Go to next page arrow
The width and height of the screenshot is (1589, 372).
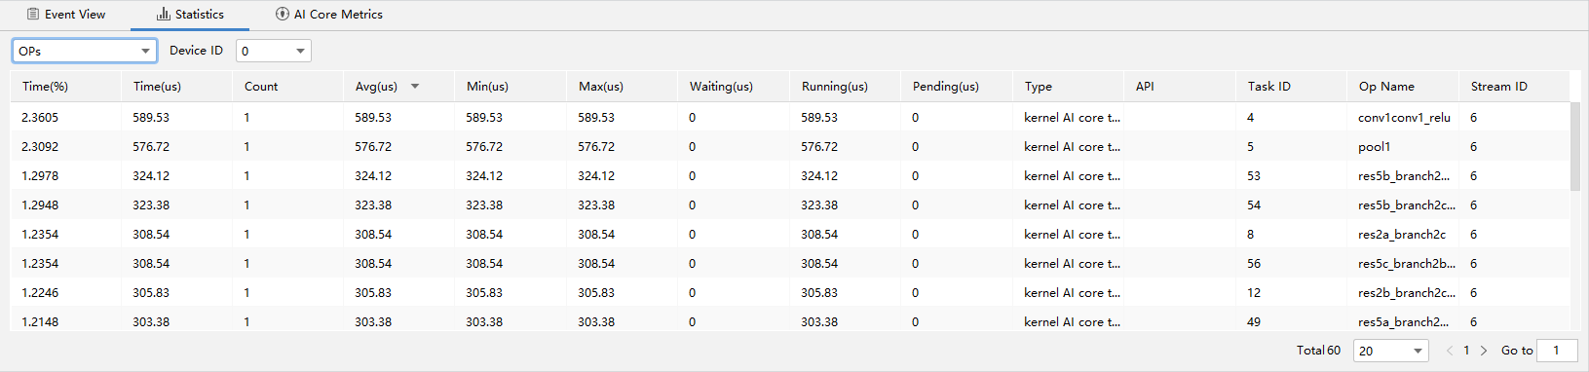pyautogui.click(x=1484, y=351)
